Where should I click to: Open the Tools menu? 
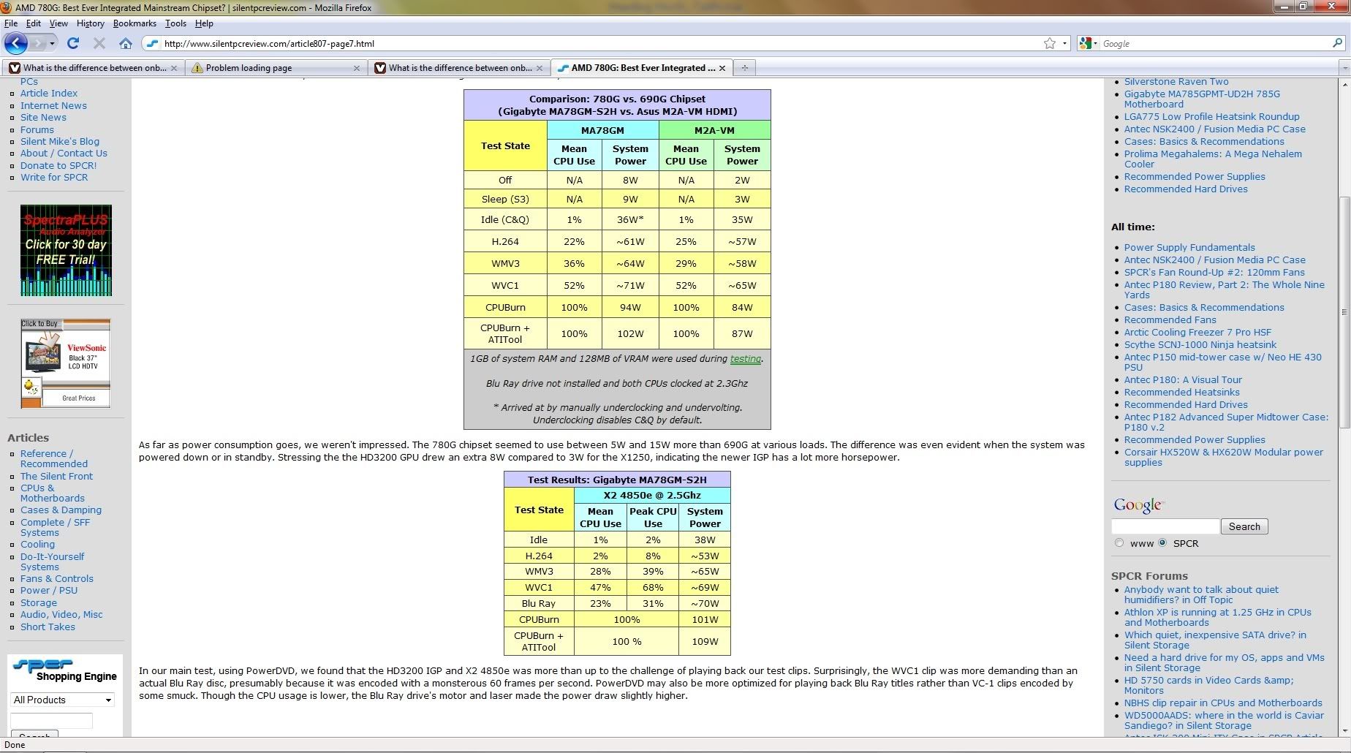pos(175,23)
